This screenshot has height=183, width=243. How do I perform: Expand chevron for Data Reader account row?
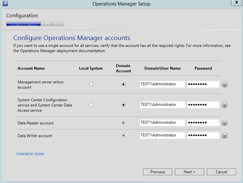(224, 123)
